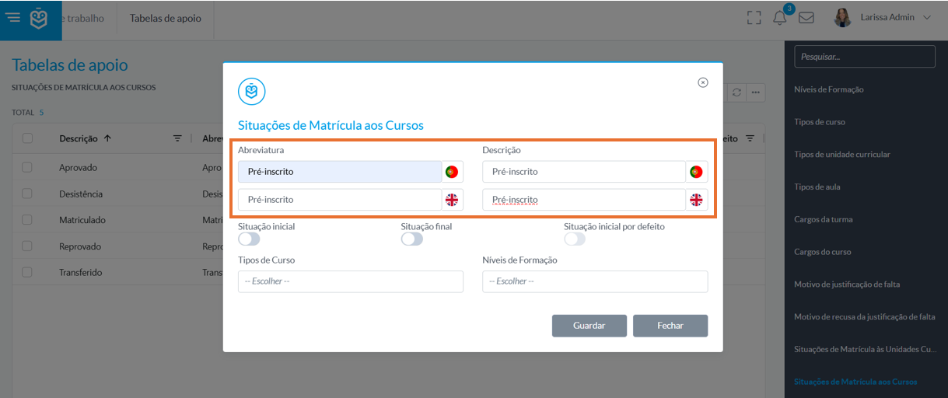The image size is (948, 398).
Task: Select Tipos de curso in the sidebar
Action: click(x=820, y=122)
